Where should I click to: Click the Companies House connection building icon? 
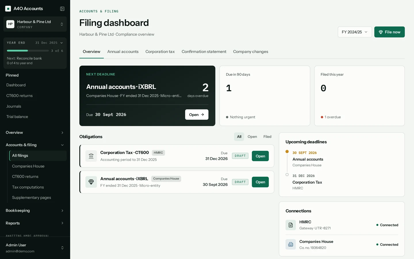tap(291, 245)
